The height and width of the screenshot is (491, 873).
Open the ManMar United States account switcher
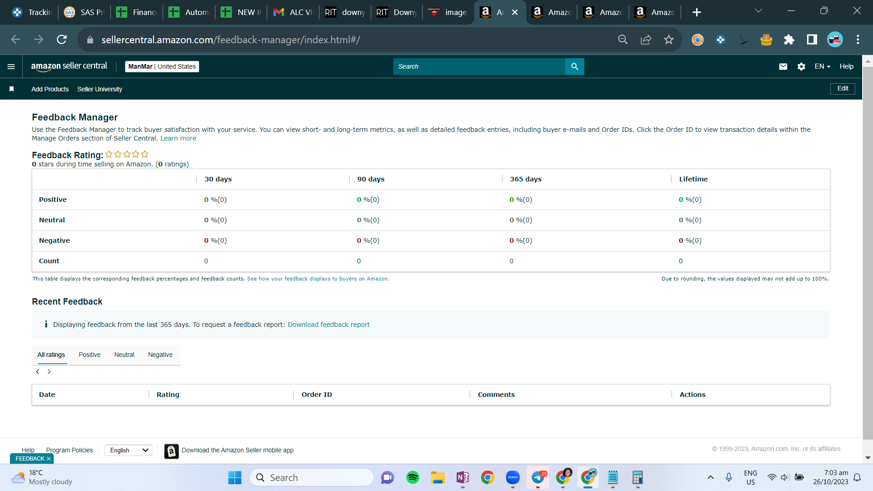click(162, 66)
